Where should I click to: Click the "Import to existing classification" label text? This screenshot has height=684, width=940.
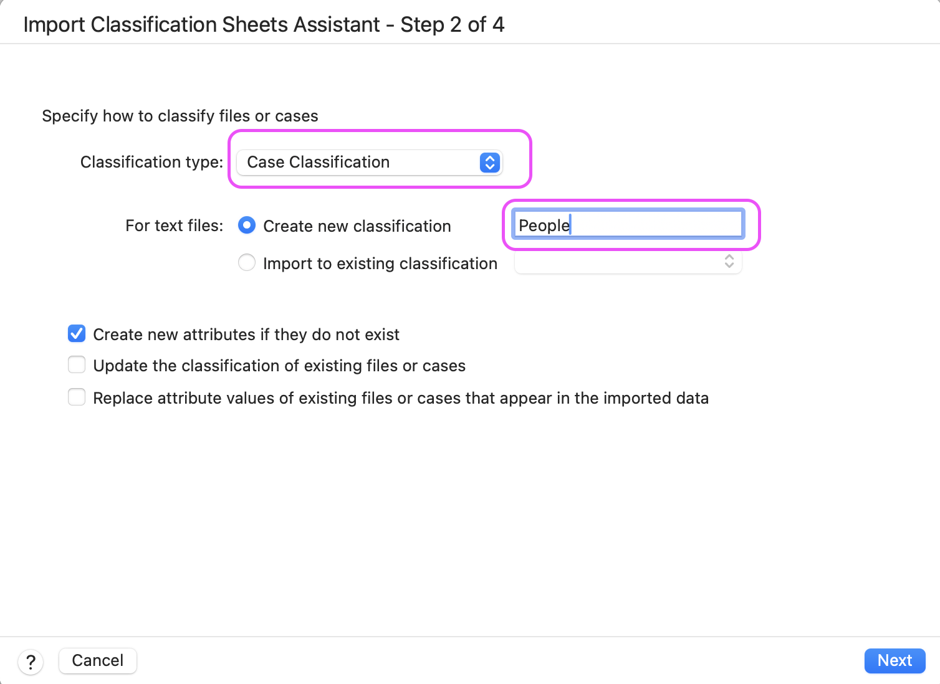pos(380,264)
